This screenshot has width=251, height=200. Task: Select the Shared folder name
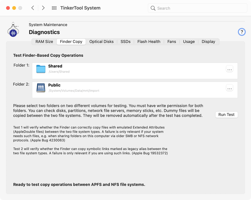[x=55, y=66]
